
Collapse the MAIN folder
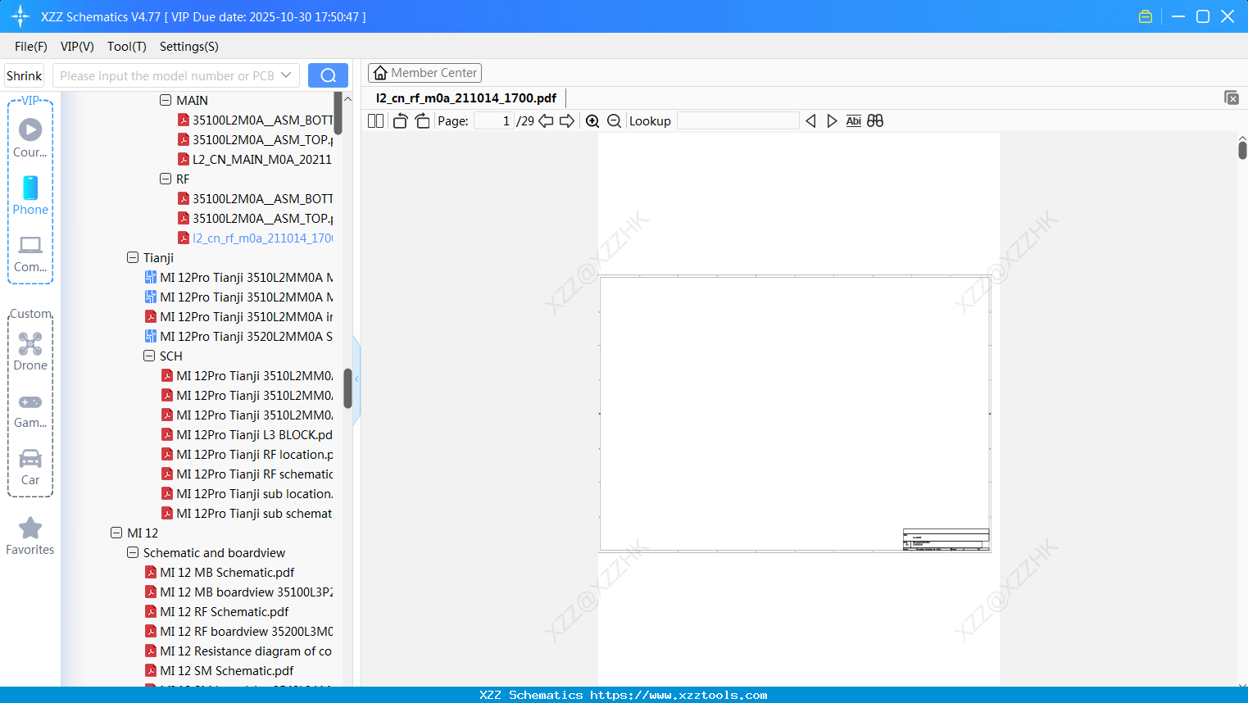[x=166, y=100]
